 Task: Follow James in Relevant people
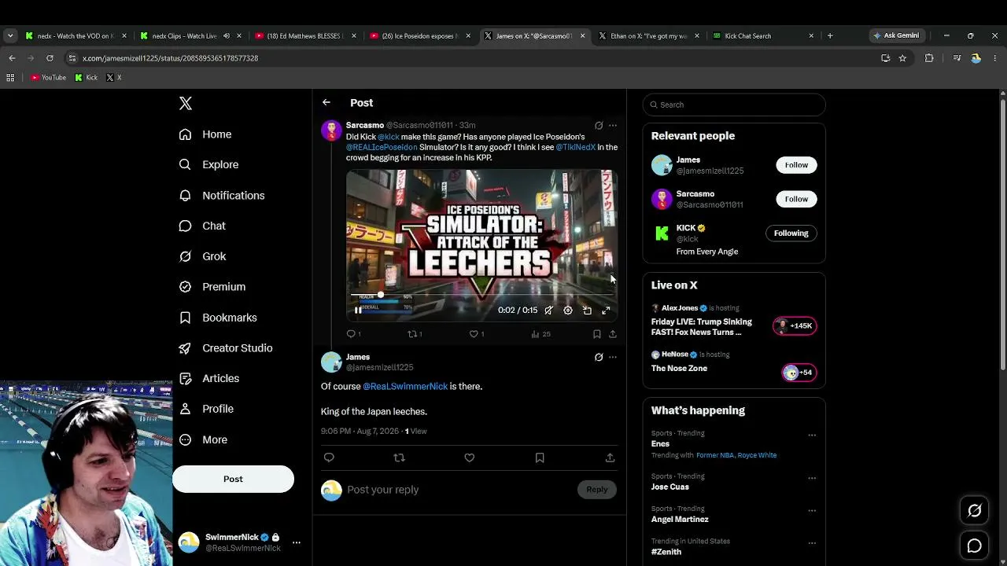796,165
